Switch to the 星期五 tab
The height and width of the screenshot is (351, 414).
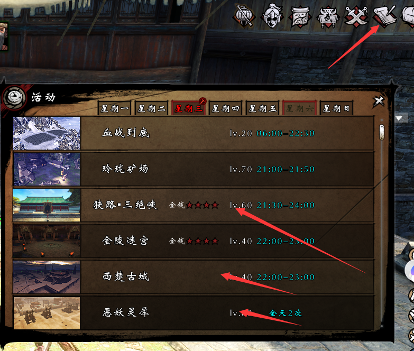[x=262, y=108]
